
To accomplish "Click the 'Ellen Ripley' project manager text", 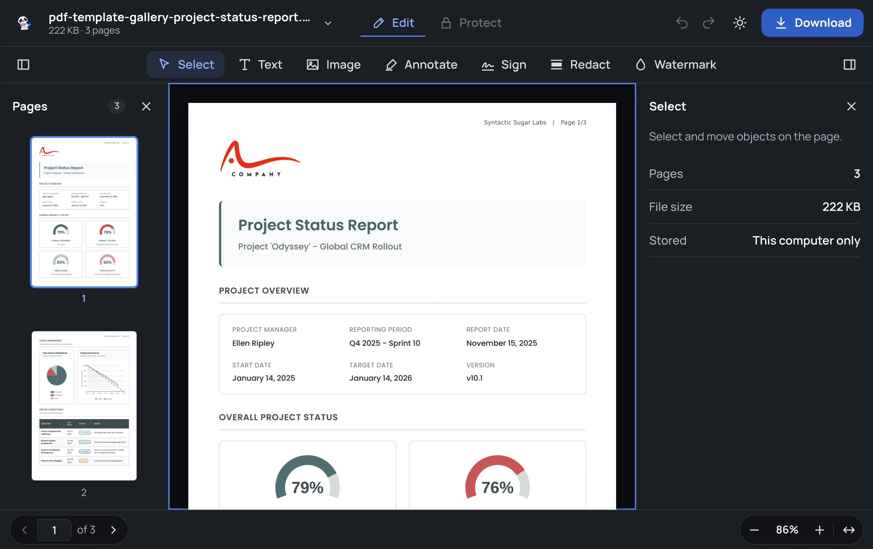I will pos(253,343).
